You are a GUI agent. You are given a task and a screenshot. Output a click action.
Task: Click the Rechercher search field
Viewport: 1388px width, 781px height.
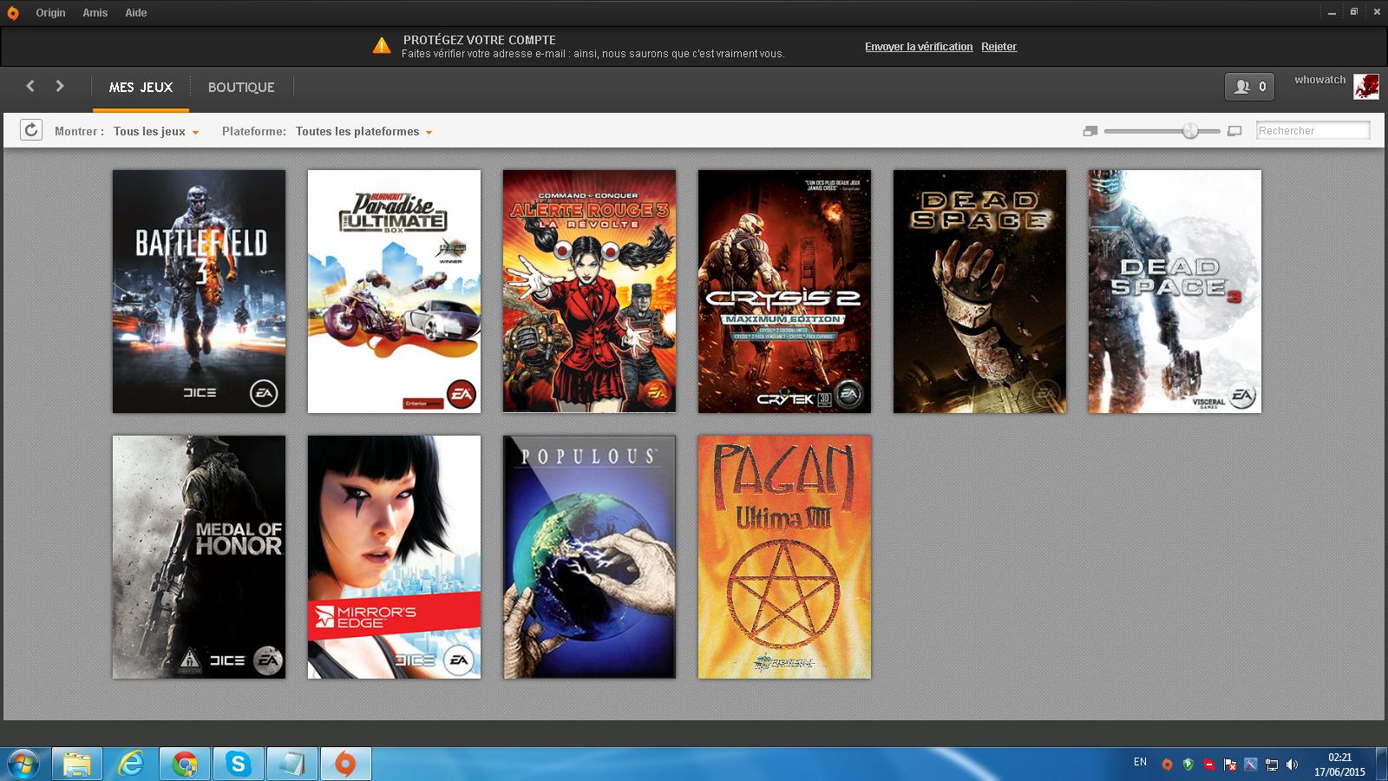pos(1313,131)
